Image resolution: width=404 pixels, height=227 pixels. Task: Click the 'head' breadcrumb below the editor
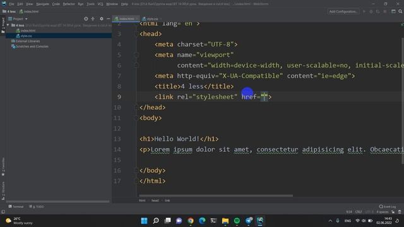(155, 201)
